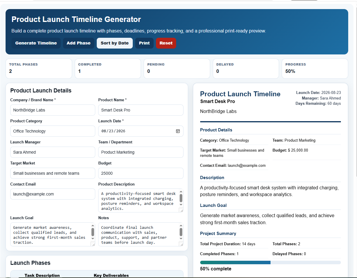The image size is (357, 278).
Task: Click the 'Project Summary' section heading
Action: tap(218, 233)
